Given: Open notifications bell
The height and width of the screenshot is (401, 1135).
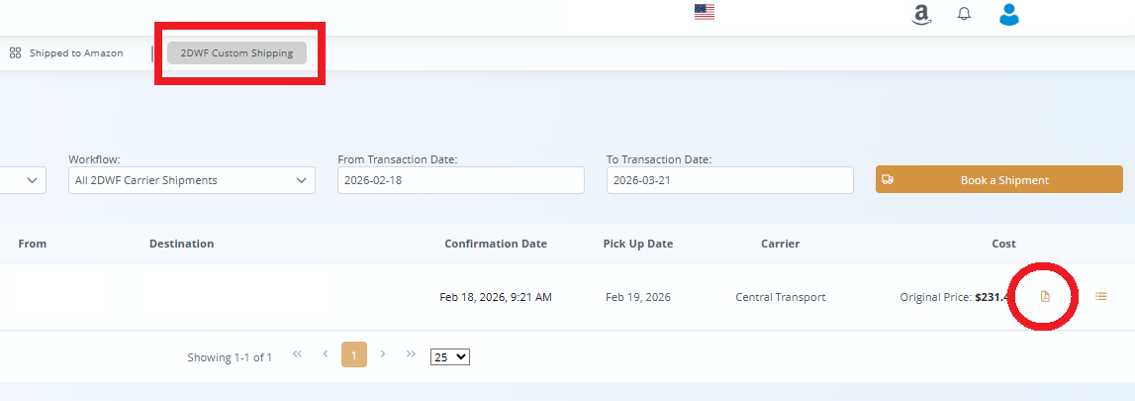Looking at the screenshot, I should (964, 14).
